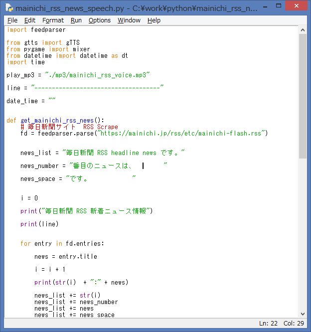Close the mainichi_rss_news_speech.py window

pyautogui.click(x=297, y=6)
